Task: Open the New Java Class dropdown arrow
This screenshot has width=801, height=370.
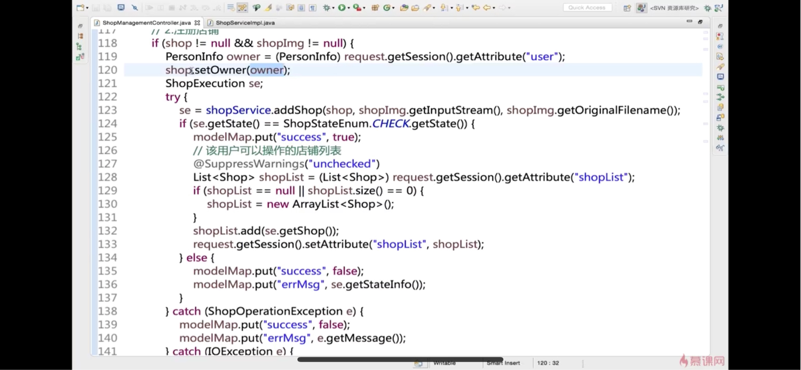Action: click(393, 8)
